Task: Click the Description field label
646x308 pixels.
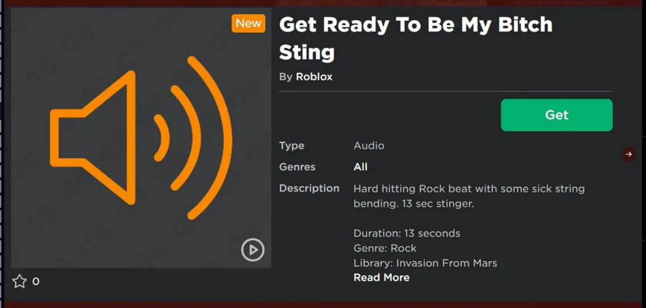Action: coord(309,188)
